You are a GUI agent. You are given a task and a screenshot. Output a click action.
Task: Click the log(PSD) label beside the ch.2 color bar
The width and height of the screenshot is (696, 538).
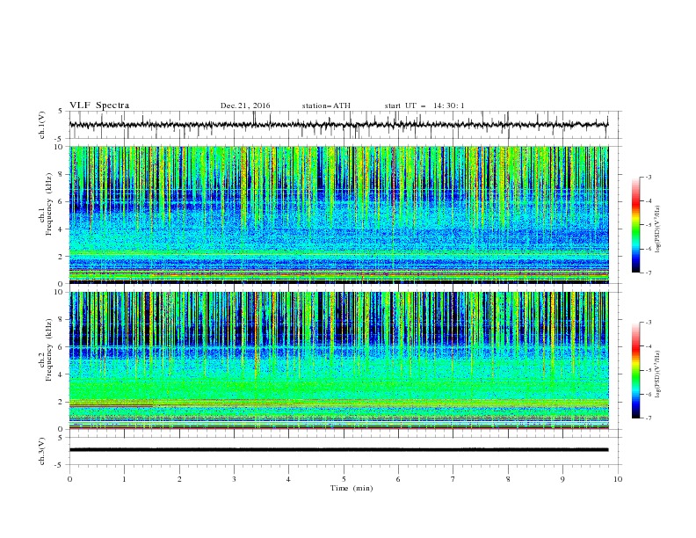click(658, 374)
